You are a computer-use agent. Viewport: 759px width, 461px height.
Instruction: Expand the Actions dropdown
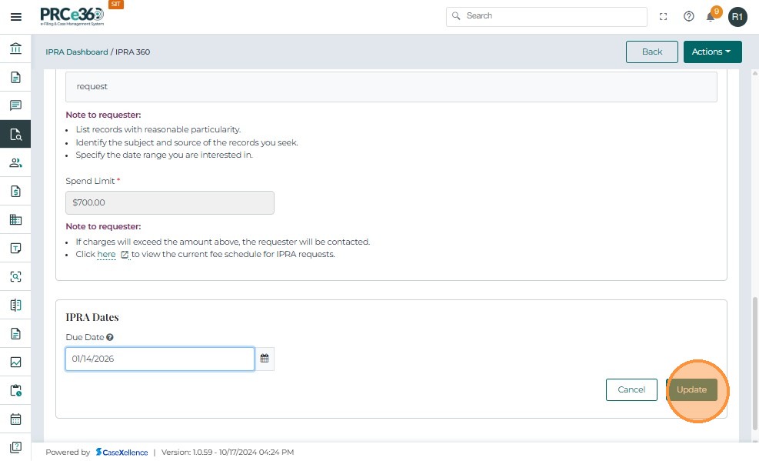point(712,52)
